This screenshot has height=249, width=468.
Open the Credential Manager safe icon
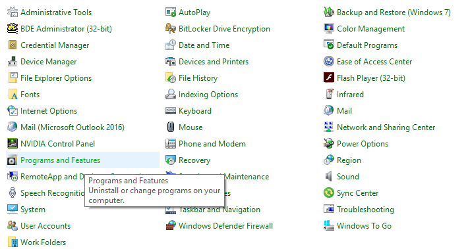pos(13,45)
